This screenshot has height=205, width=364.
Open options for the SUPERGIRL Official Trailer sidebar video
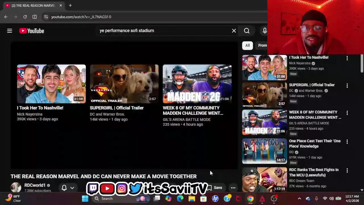coord(347,85)
